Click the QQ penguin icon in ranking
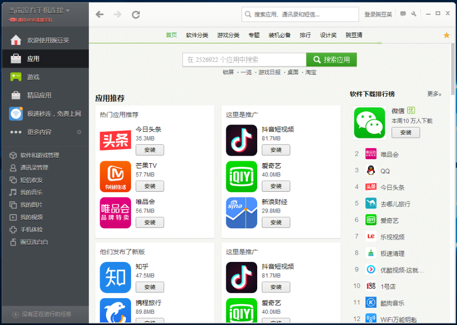This screenshot has width=457, height=325. [371, 170]
